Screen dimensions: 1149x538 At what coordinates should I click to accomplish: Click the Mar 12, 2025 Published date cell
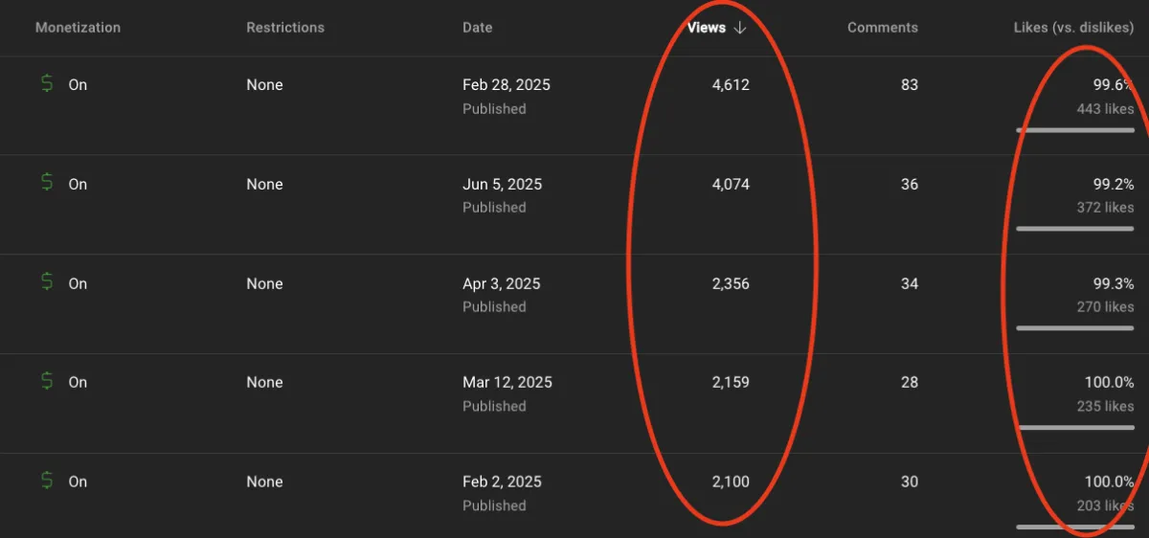click(x=507, y=393)
